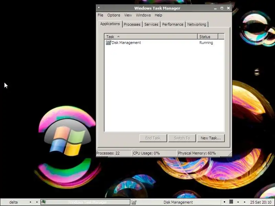Switch to the Services tab
The width and height of the screenshot is (275, 206).
(151, 24)
